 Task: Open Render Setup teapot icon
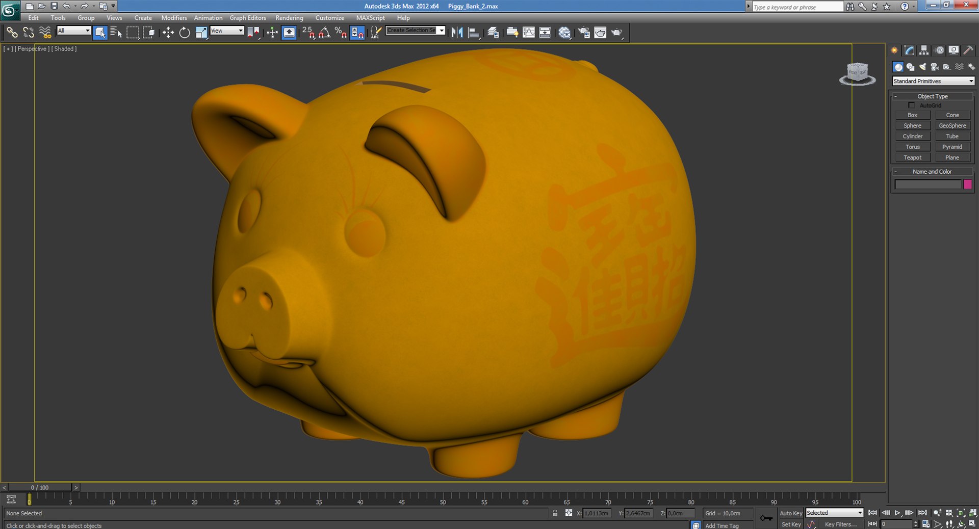584,33
